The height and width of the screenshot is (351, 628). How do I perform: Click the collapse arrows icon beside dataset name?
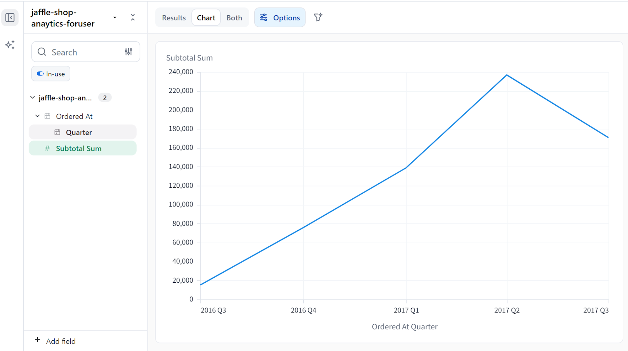(x=133, y=18)
